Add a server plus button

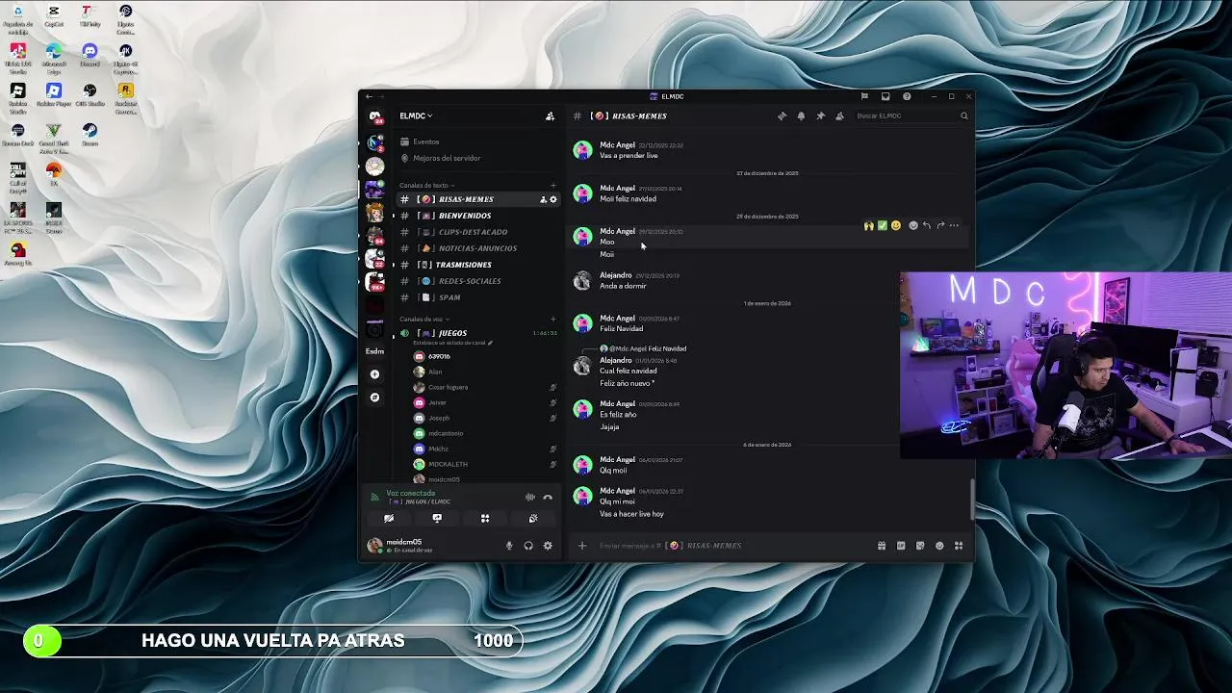(375, 374)
